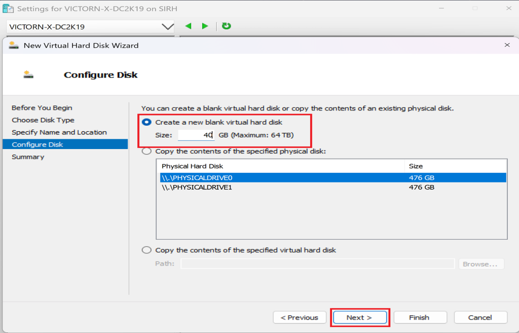Jump to the Summary step
Viewport: 519px width, 333px height.
[x=28, y=157]
